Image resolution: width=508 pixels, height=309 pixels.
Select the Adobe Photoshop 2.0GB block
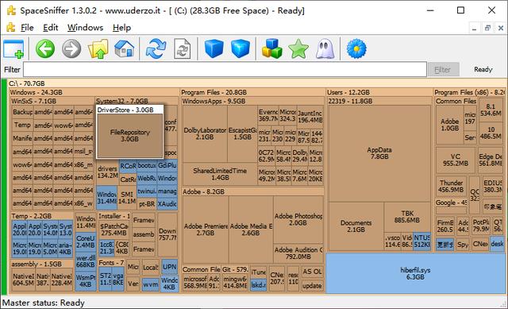click(298, 219)
